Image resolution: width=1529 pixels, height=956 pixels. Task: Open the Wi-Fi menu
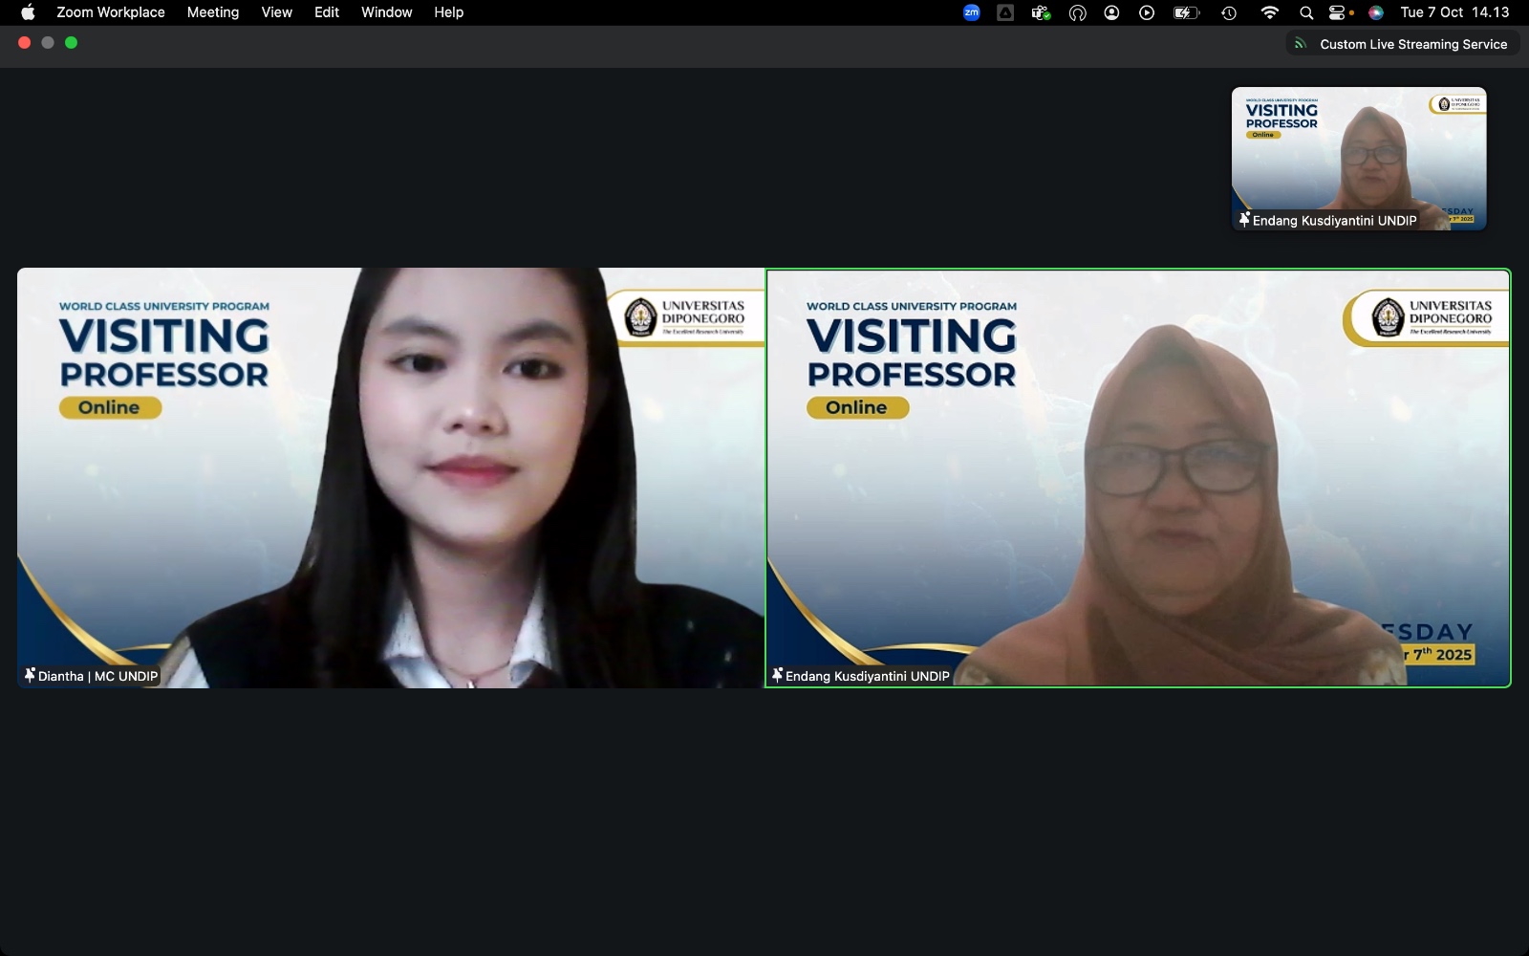pos(1269,12)
